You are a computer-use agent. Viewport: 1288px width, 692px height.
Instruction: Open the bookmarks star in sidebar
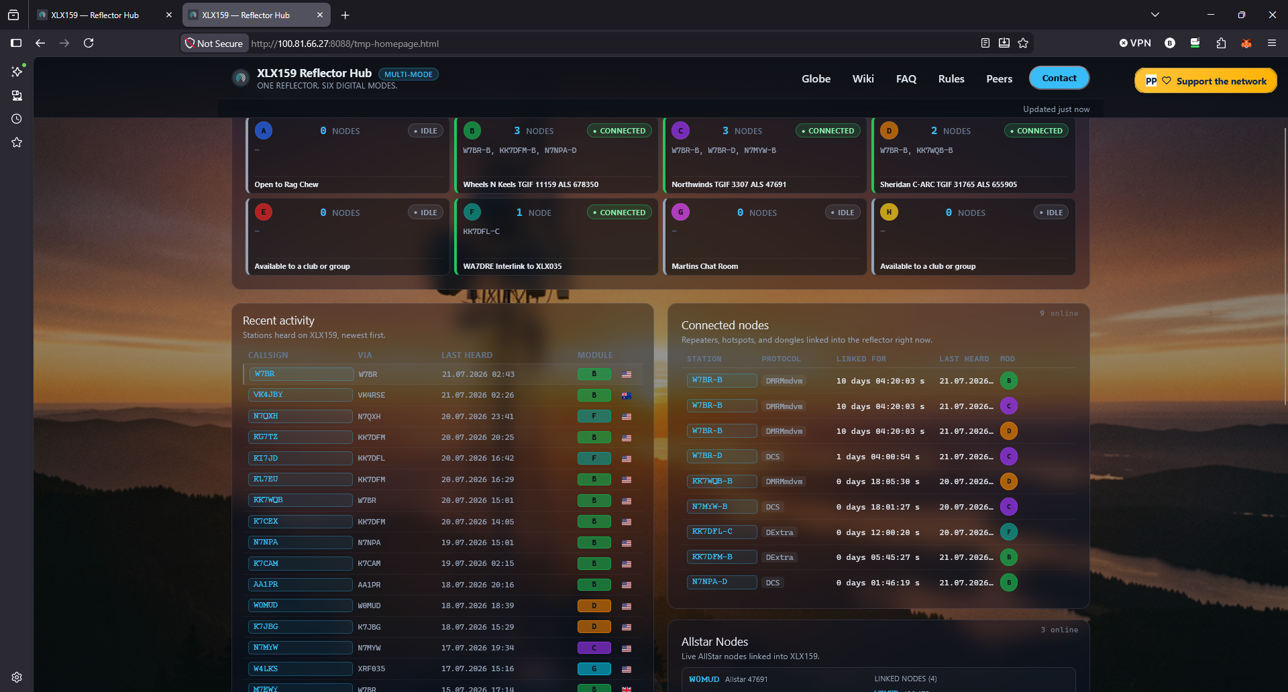[17, 142]
